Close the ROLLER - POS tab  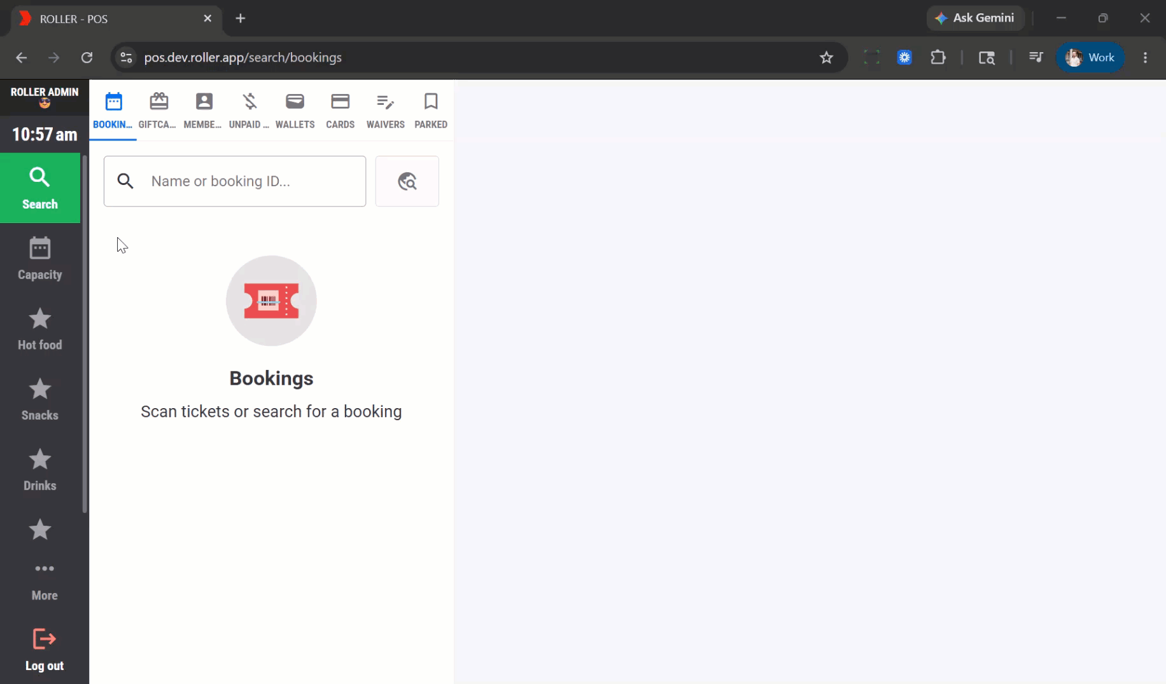click(x=207, y=18)
